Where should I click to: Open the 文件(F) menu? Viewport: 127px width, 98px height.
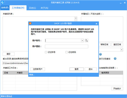5,8
